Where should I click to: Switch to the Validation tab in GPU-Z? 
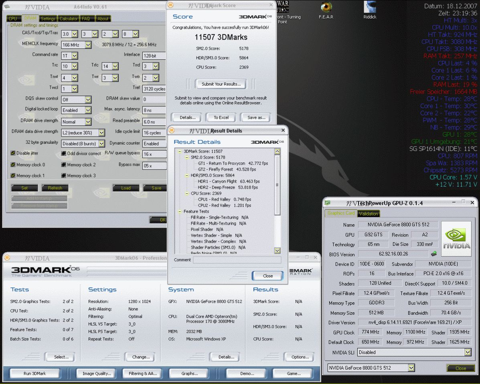(368, 214)
